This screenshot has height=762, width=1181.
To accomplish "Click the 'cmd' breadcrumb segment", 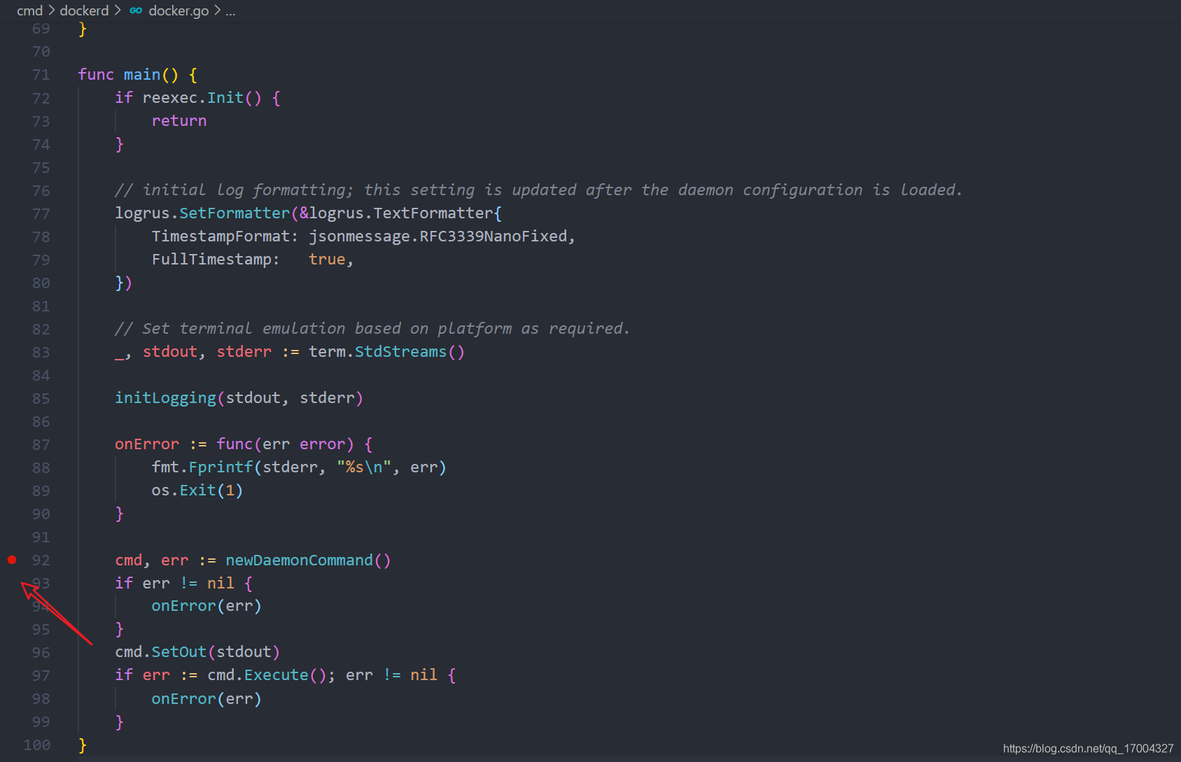I will tap(29, 10).
